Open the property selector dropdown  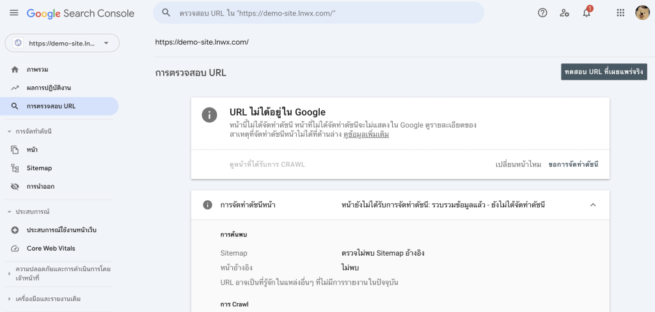click(x=62, y=43)
